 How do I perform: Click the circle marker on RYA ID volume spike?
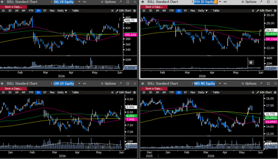tap(251, 62)
